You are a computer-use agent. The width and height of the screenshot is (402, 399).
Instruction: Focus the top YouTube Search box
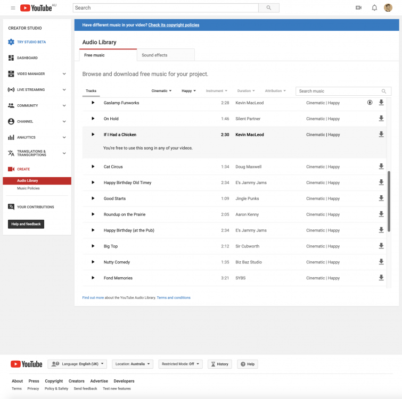pos(166,8)
